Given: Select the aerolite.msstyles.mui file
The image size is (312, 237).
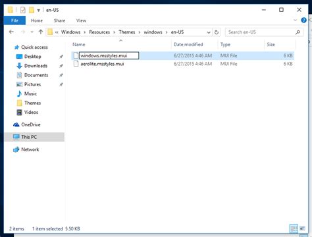Looking at the screenshot, I should pos(102,64).
